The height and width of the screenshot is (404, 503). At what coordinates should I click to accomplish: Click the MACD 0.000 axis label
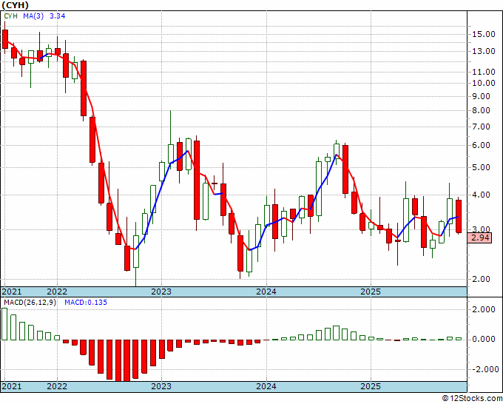484,339
